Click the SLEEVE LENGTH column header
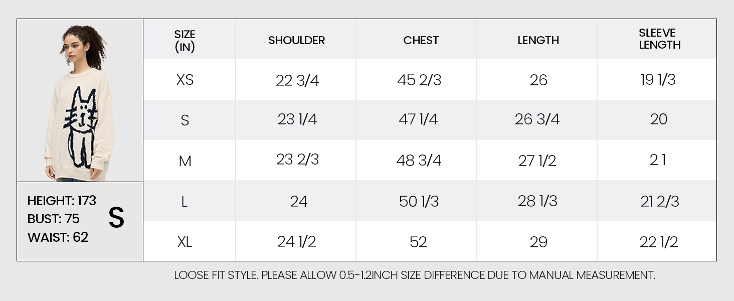 [x=659, y=39]
